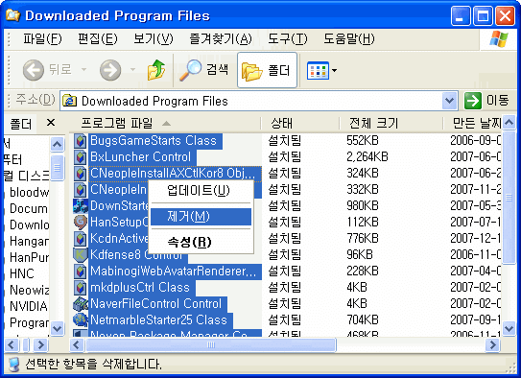
Task: Open the 도구(T) menu
Action: point(288,39)
